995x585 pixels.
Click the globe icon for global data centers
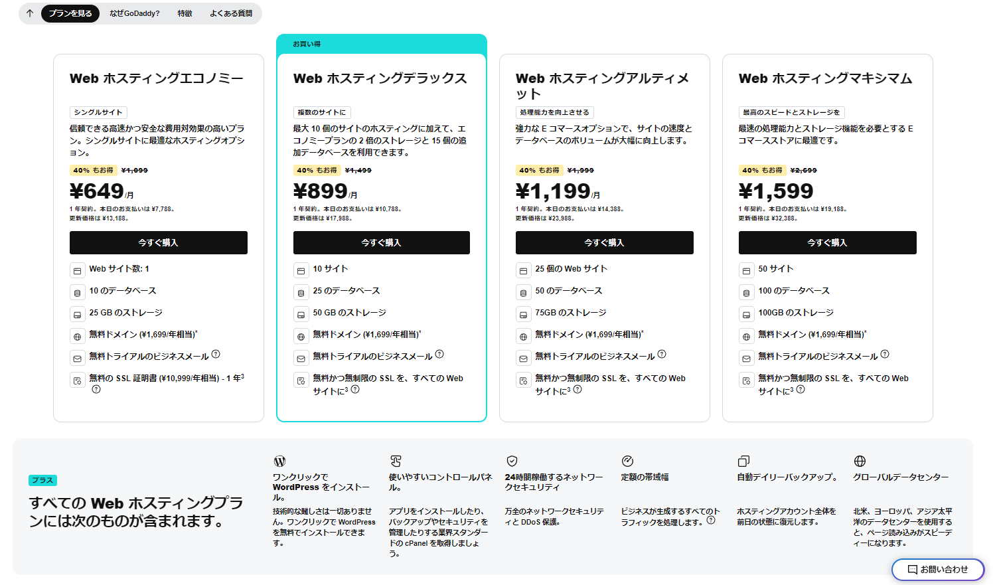860,461
